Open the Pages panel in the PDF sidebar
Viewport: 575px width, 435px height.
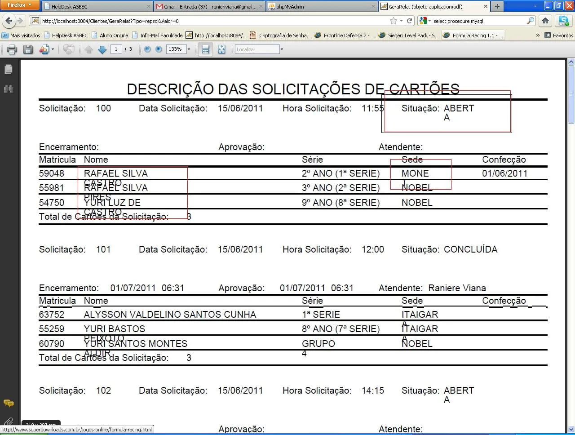[x=8, y=70]
